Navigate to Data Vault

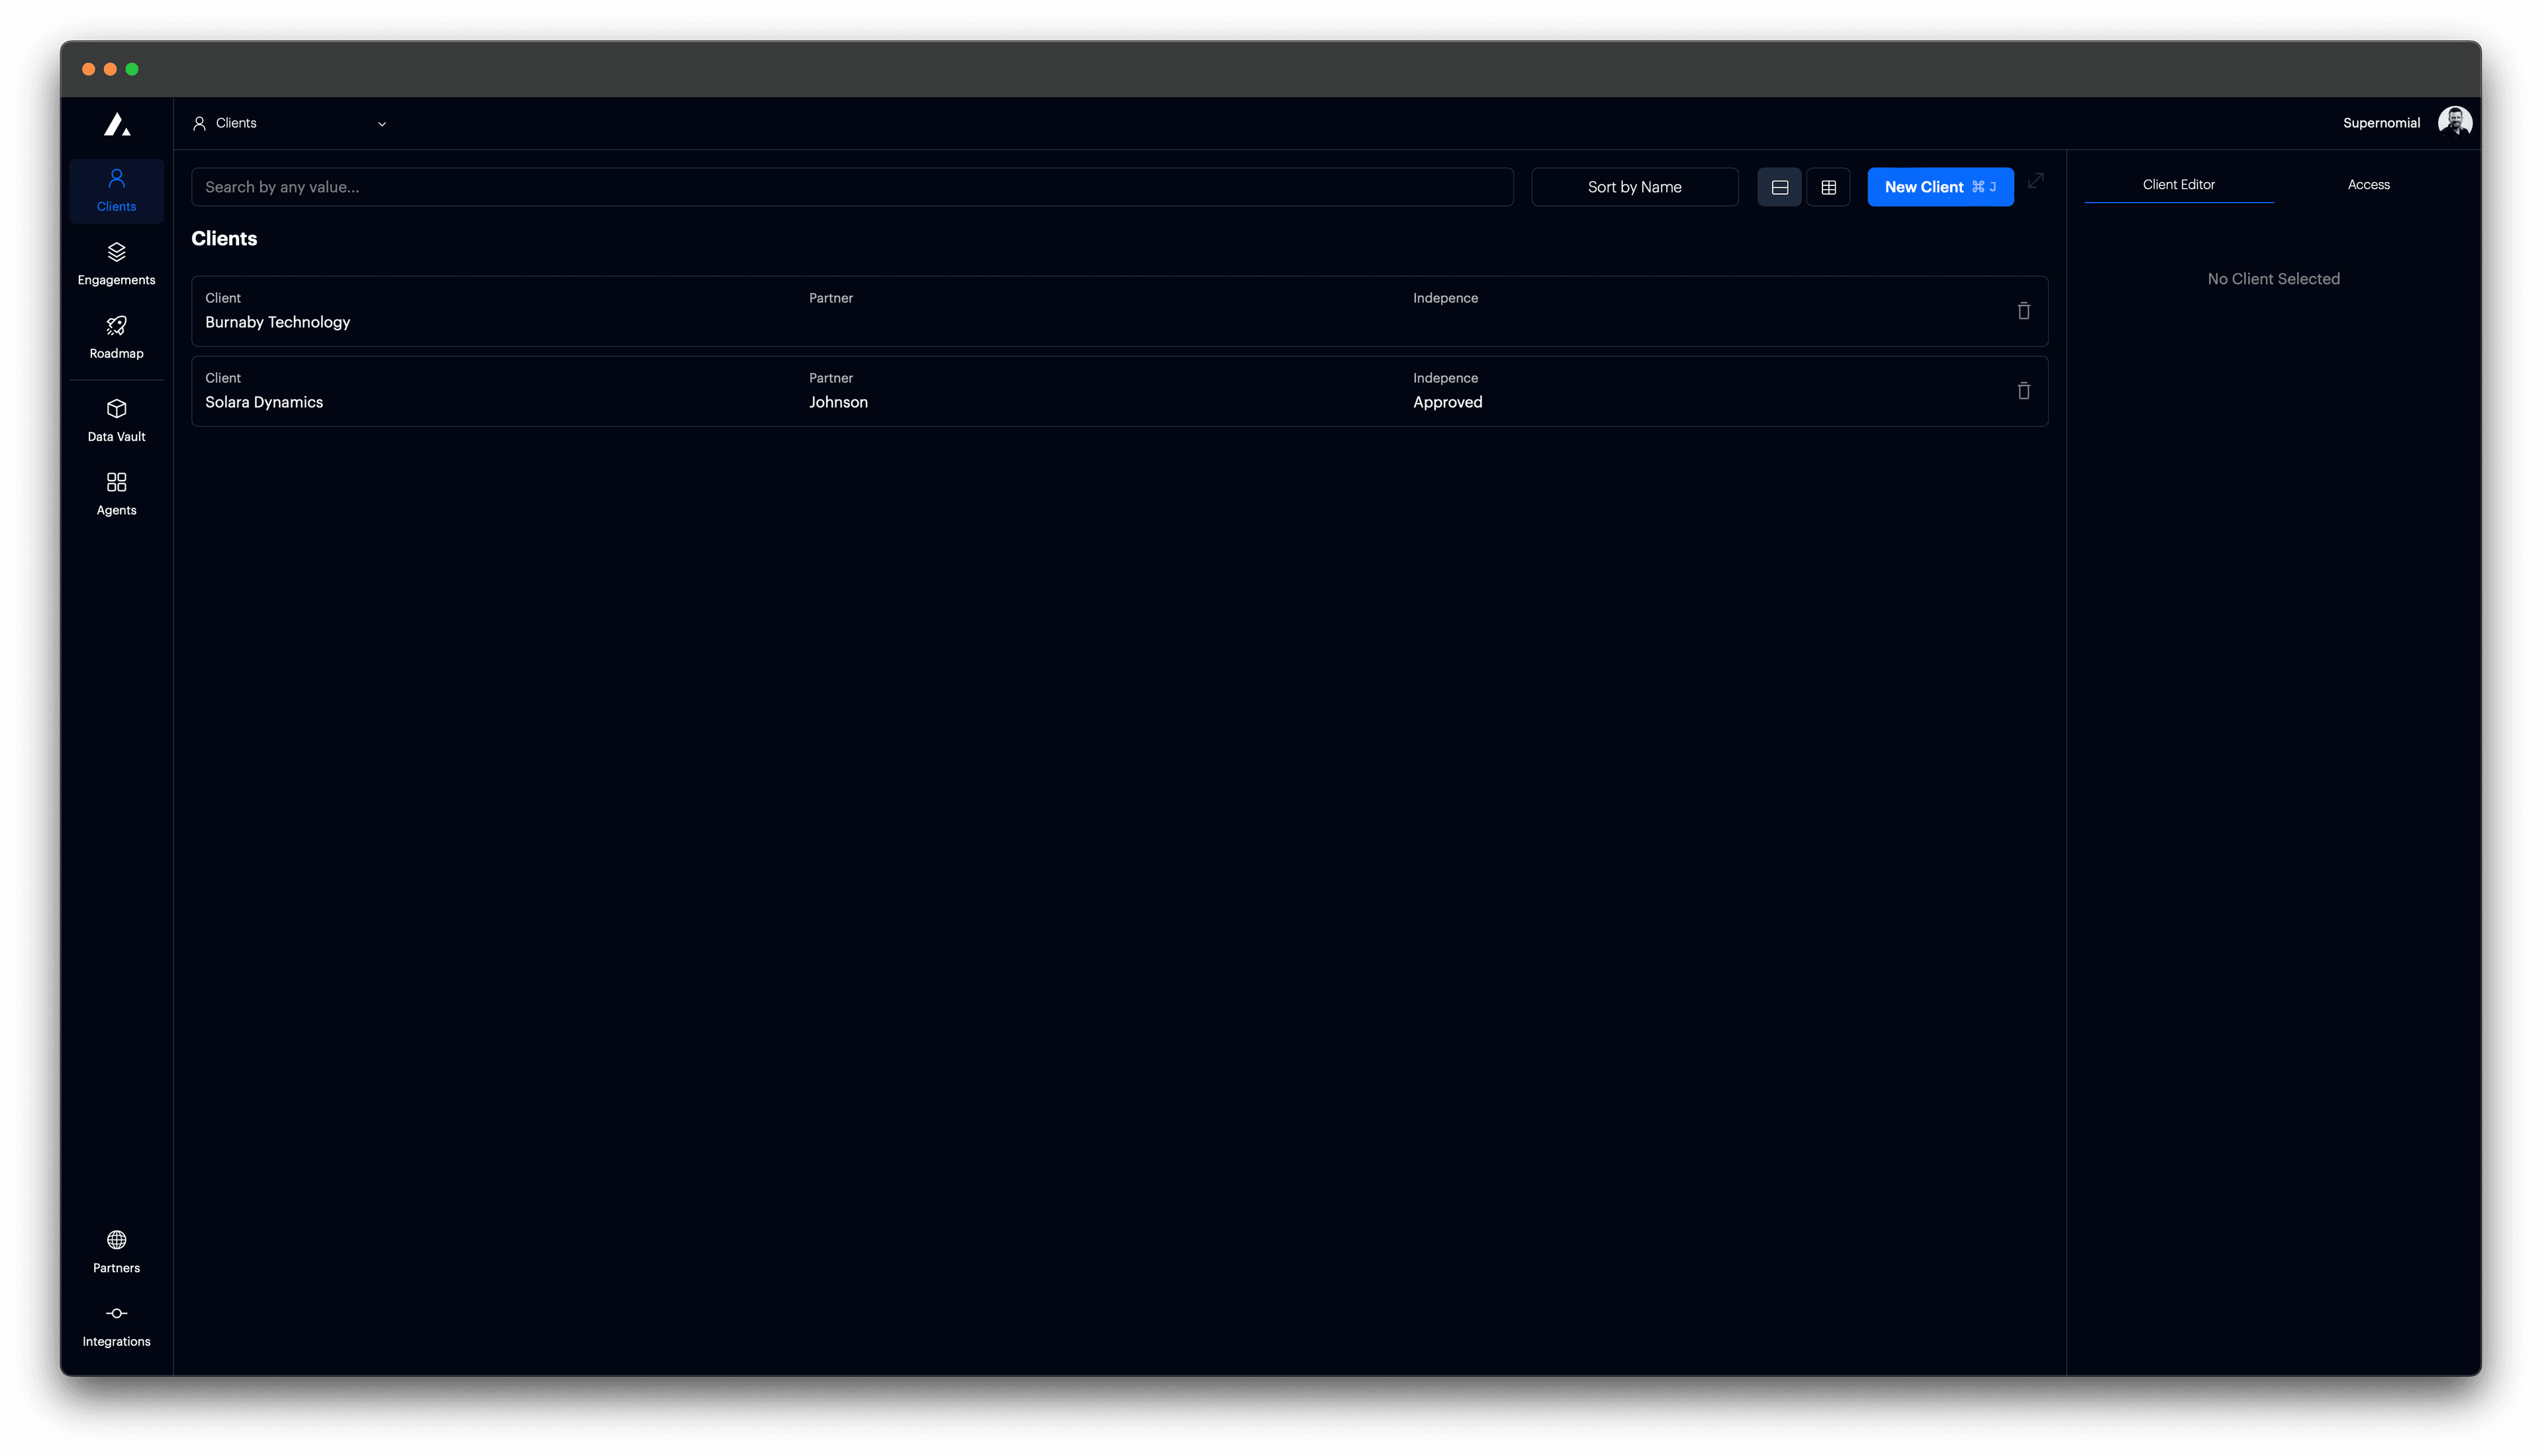point(116,420)
